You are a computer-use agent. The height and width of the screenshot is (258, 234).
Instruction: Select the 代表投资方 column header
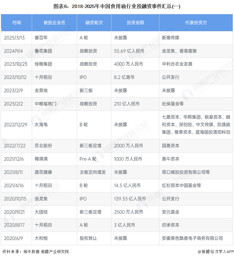pos(196,22)
